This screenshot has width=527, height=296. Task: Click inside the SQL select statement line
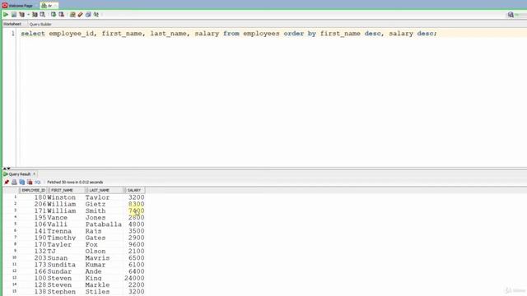tap(229, 34)
